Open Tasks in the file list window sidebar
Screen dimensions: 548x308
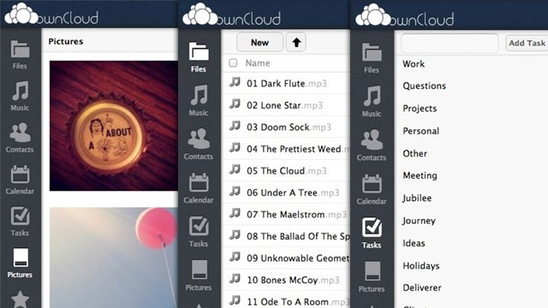click(199, 232)
